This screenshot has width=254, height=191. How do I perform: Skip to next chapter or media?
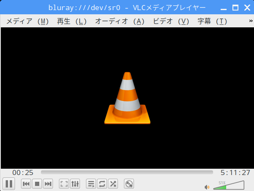pos(48,184)
